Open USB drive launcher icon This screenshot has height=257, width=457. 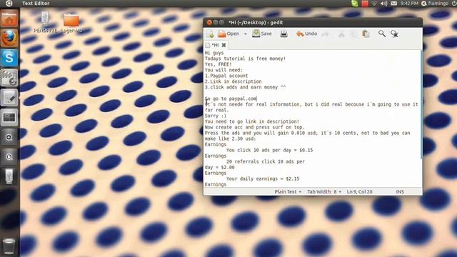[x=9, y=176]
